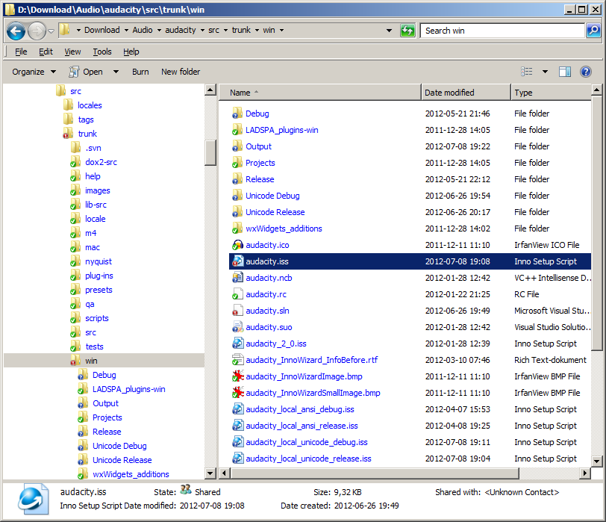Viewport: 606px width, 522px height.
Task: Click in the Search win box
Action: pyautogui.click(x=502, y=31)
